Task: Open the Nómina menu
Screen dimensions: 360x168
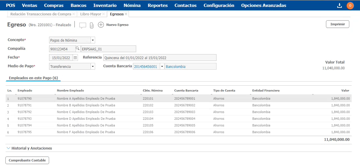Action: point(132,5)
